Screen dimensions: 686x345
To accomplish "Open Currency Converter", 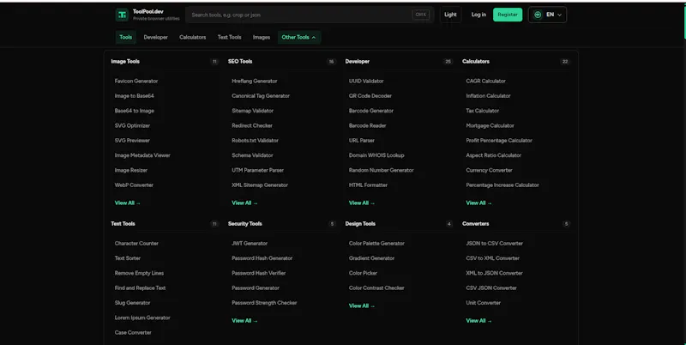I will [489, 170].
